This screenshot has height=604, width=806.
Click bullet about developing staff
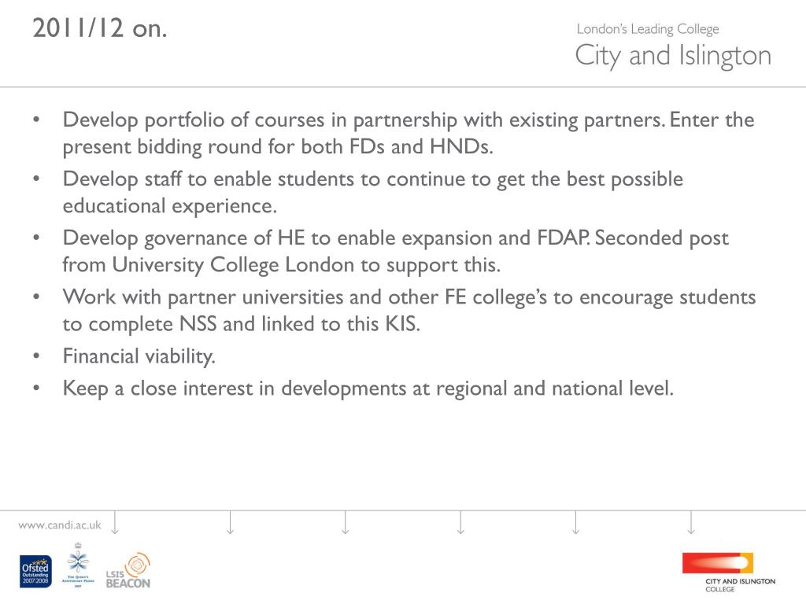click(372, 192)
